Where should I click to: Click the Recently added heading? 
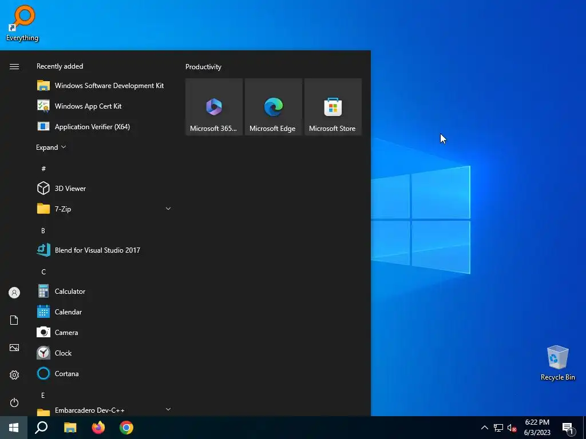60,66
